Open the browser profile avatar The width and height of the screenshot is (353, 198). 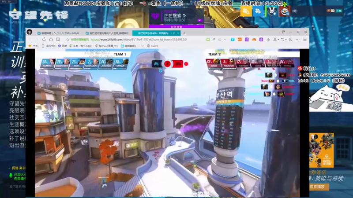[x=30, y=32]
